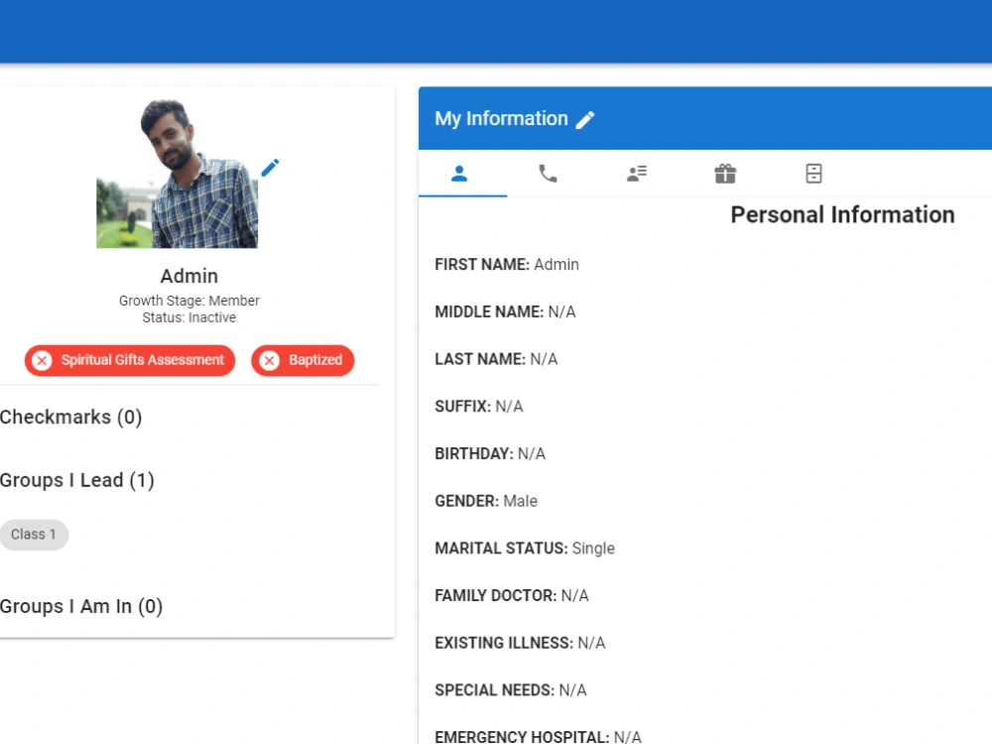
Task: Open the contact details tab with the phone icon
Action: point(549,174)
